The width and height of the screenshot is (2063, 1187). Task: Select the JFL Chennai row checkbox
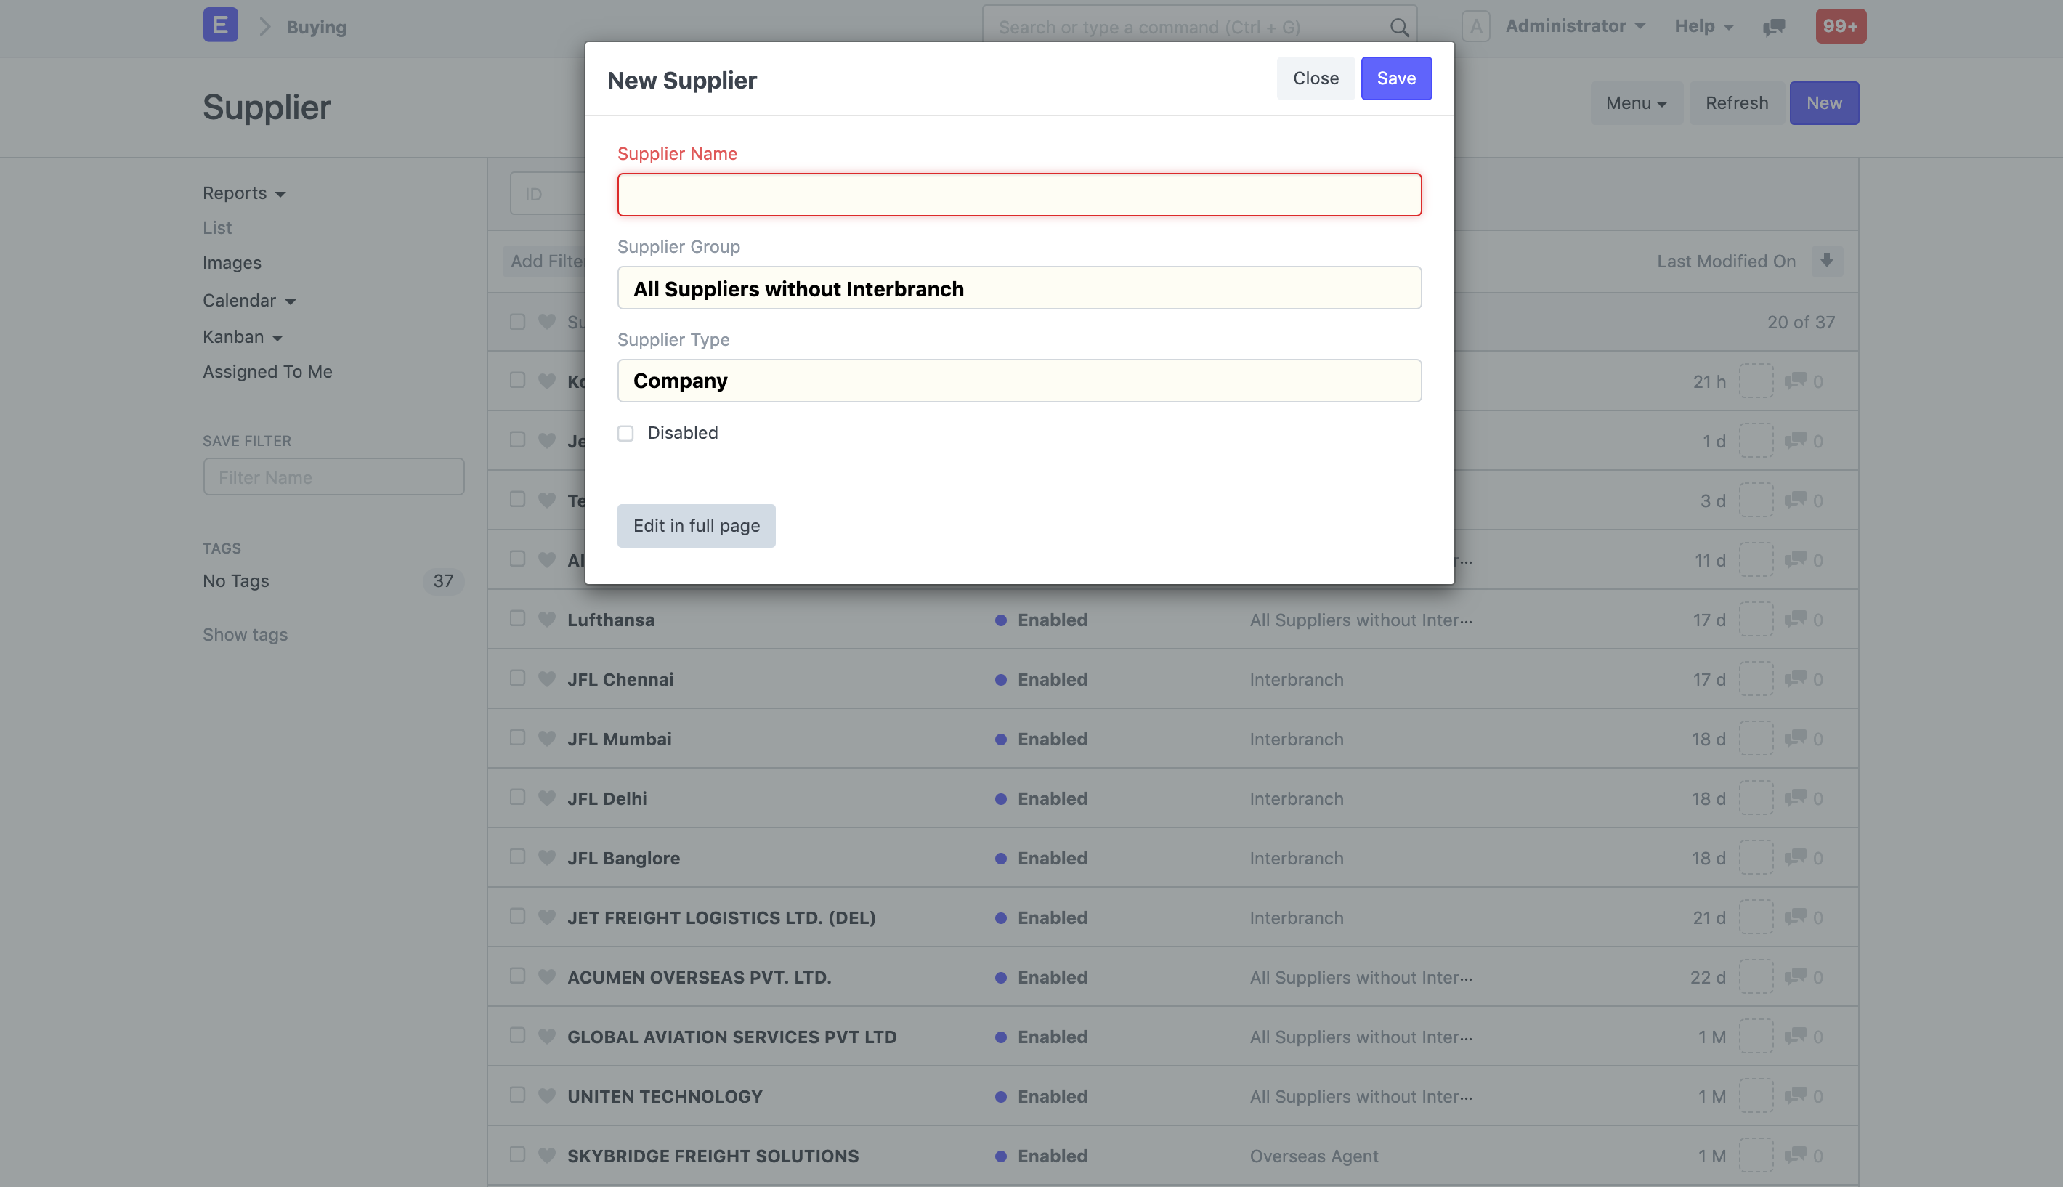click(x=516, y=678)
